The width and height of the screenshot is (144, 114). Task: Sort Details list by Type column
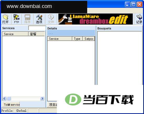(77, 39)
